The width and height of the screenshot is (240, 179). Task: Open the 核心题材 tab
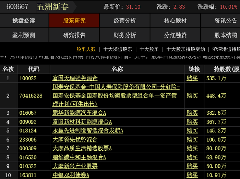(175, 21)
